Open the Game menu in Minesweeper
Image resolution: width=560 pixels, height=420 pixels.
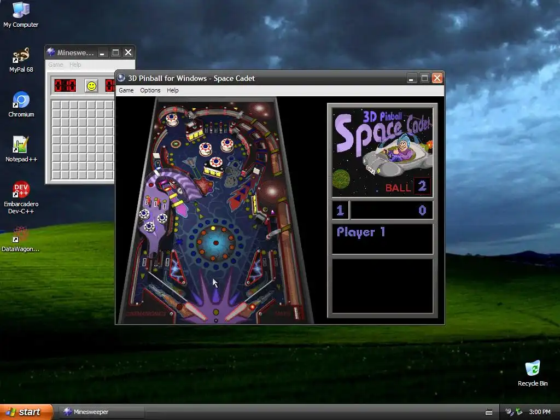[x=56, y=65]
